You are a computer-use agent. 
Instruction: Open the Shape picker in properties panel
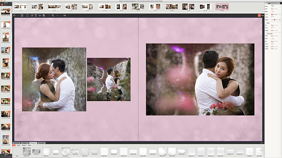coord(272,6)
